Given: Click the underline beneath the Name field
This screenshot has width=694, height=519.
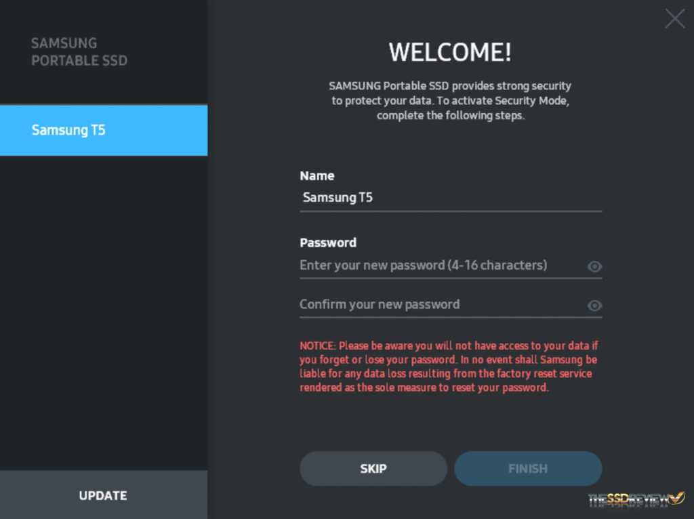Looking at the screenshot, I should point(450,211).
